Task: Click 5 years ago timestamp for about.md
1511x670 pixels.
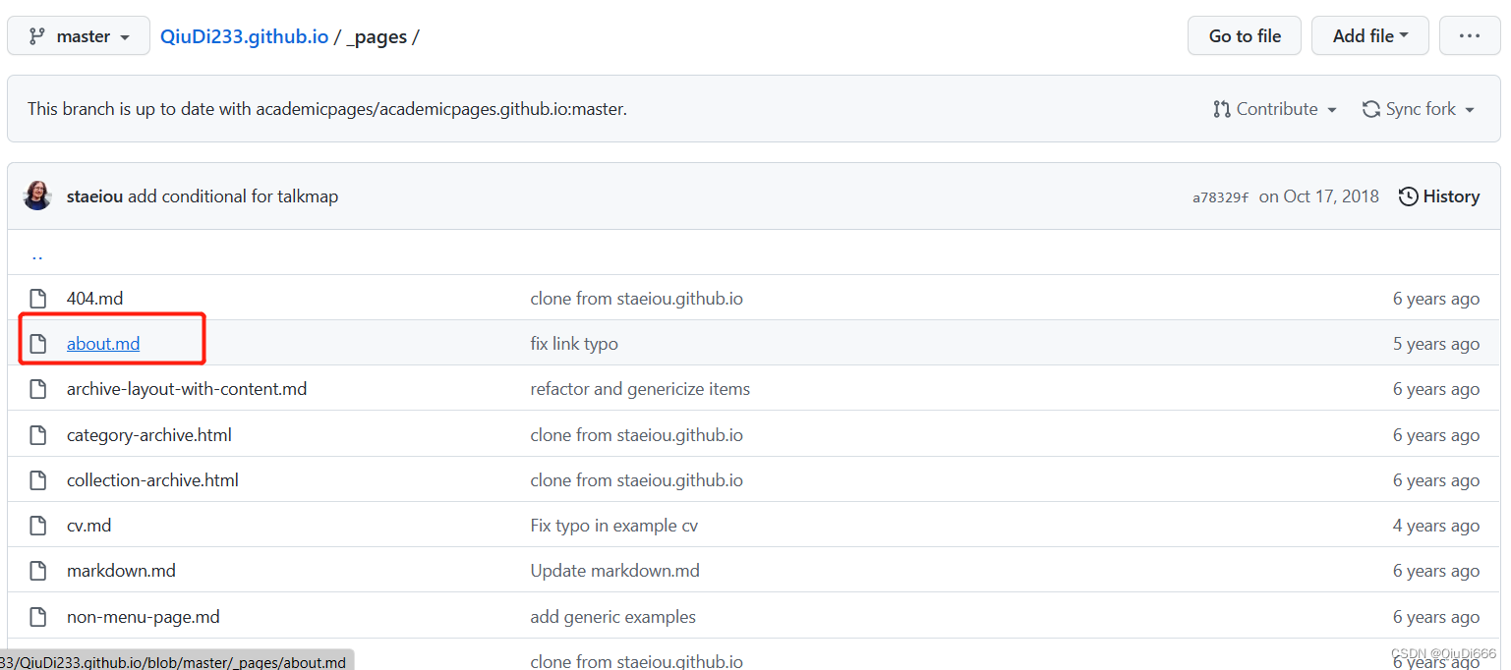Action: click(1436, 344)
